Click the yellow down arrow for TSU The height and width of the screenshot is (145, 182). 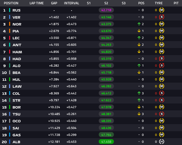139,114
